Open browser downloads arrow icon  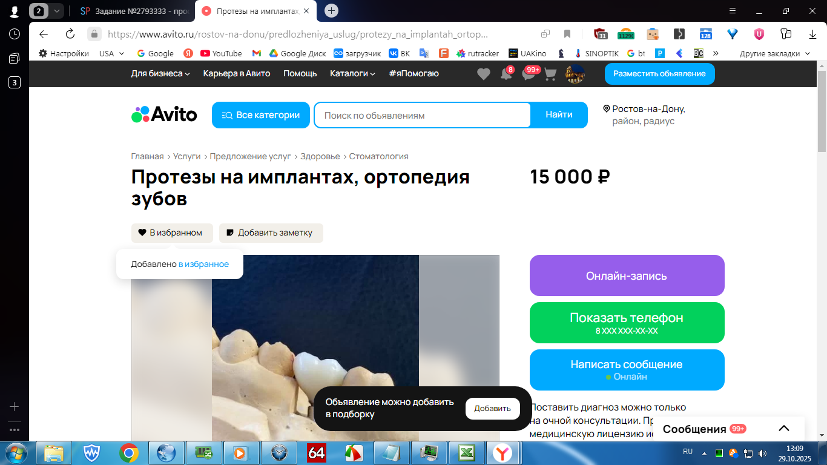812,34
